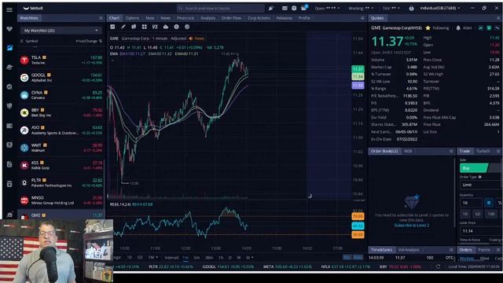Select the pencil drawing tool above chart
503x283 pixels.
click(123, 27)
